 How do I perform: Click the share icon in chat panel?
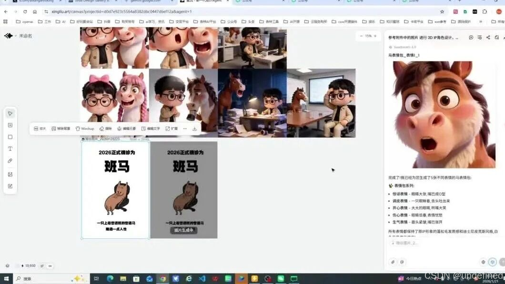[x=488, y=38]
